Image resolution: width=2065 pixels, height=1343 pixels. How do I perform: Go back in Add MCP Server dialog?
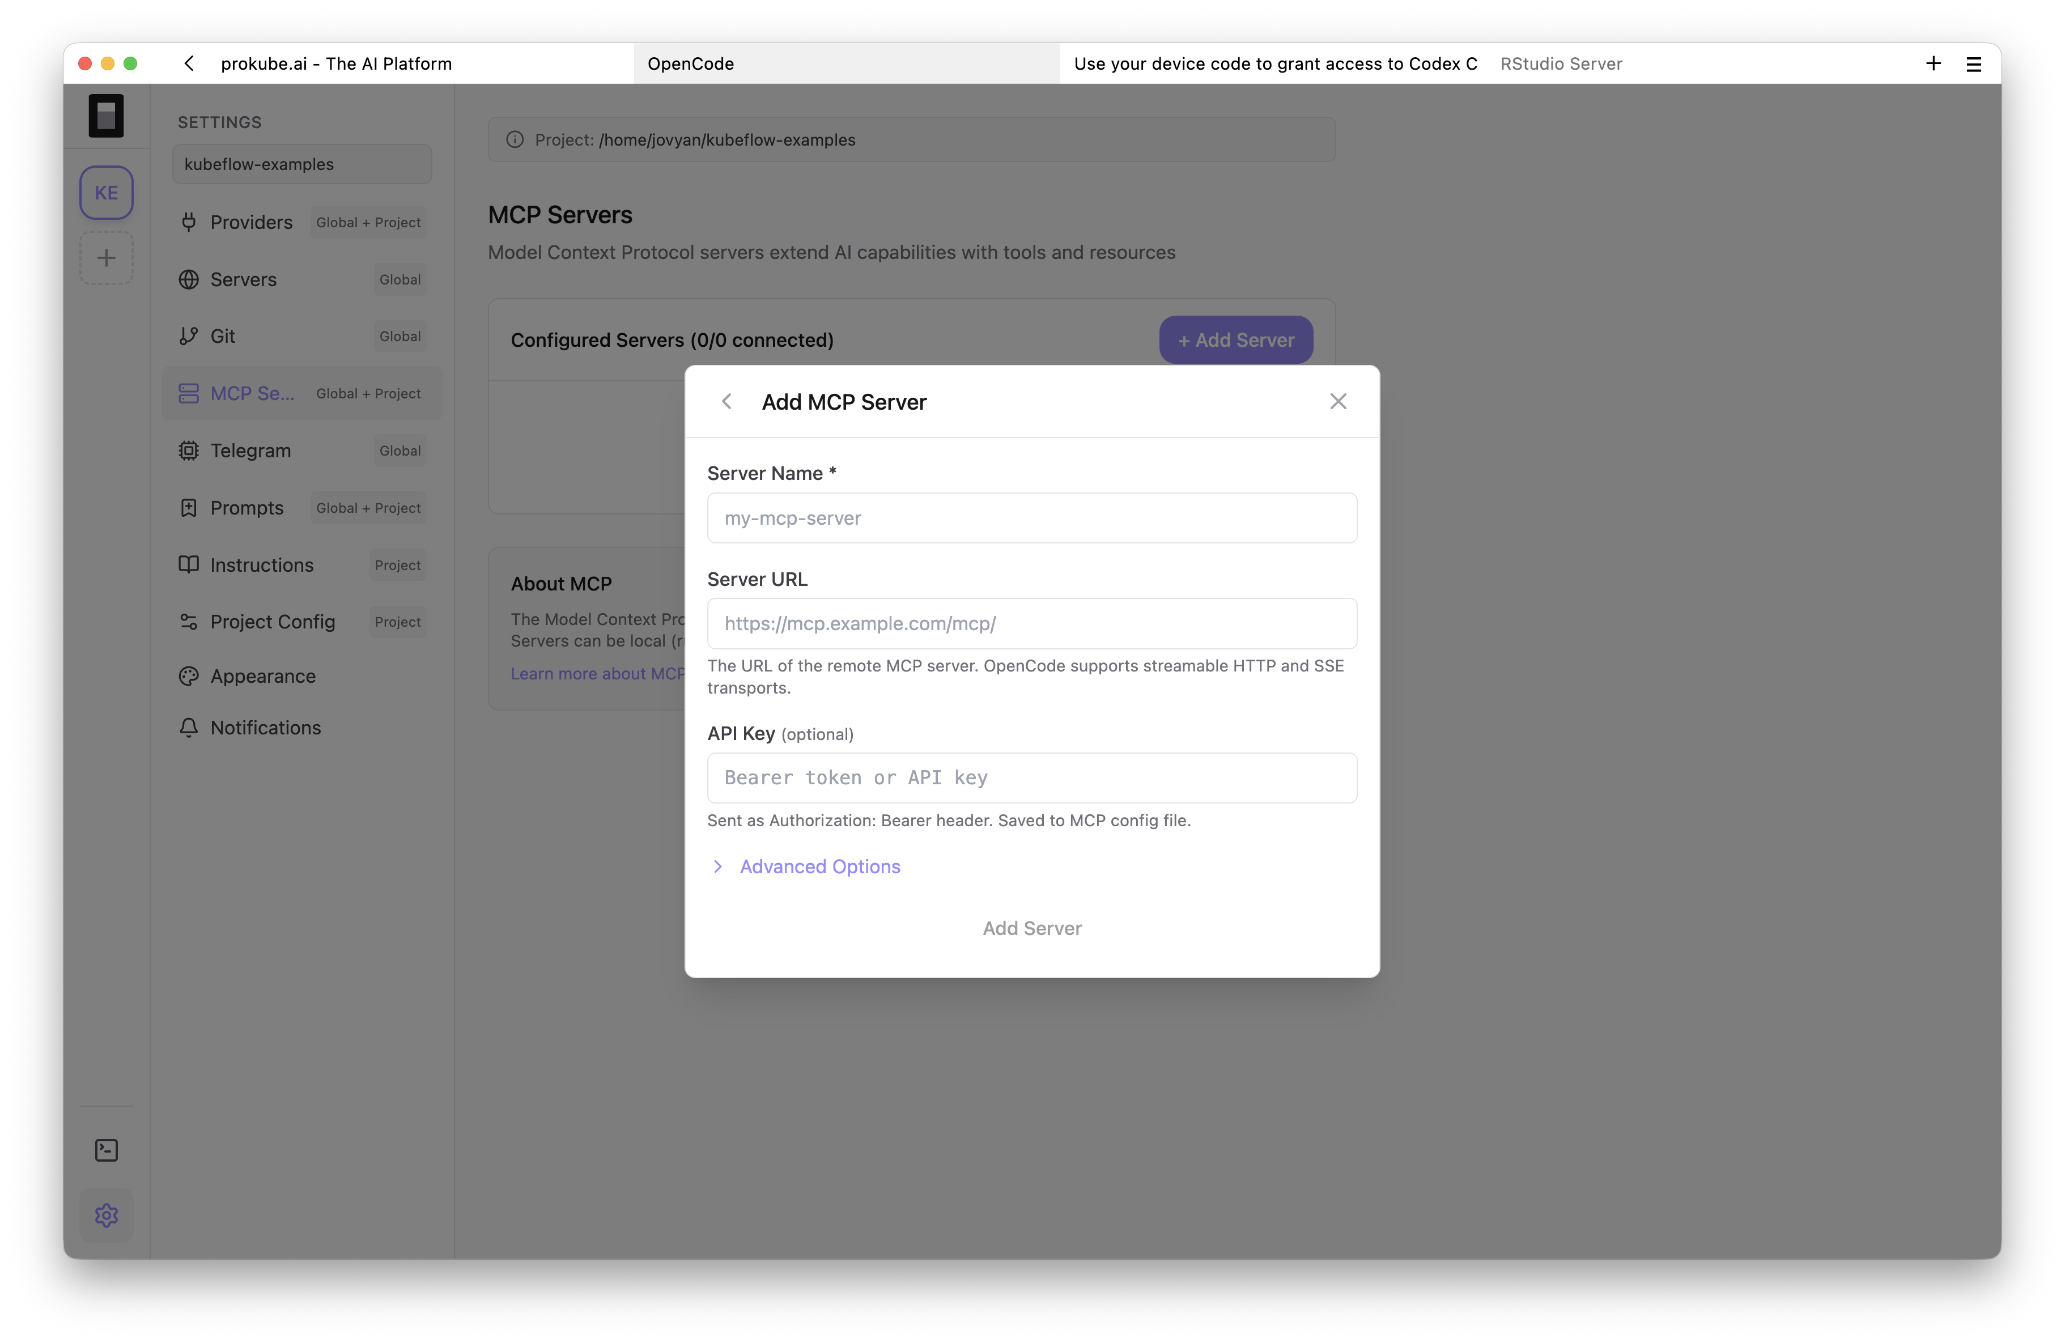pyautogui.click(x=727, y=402)
